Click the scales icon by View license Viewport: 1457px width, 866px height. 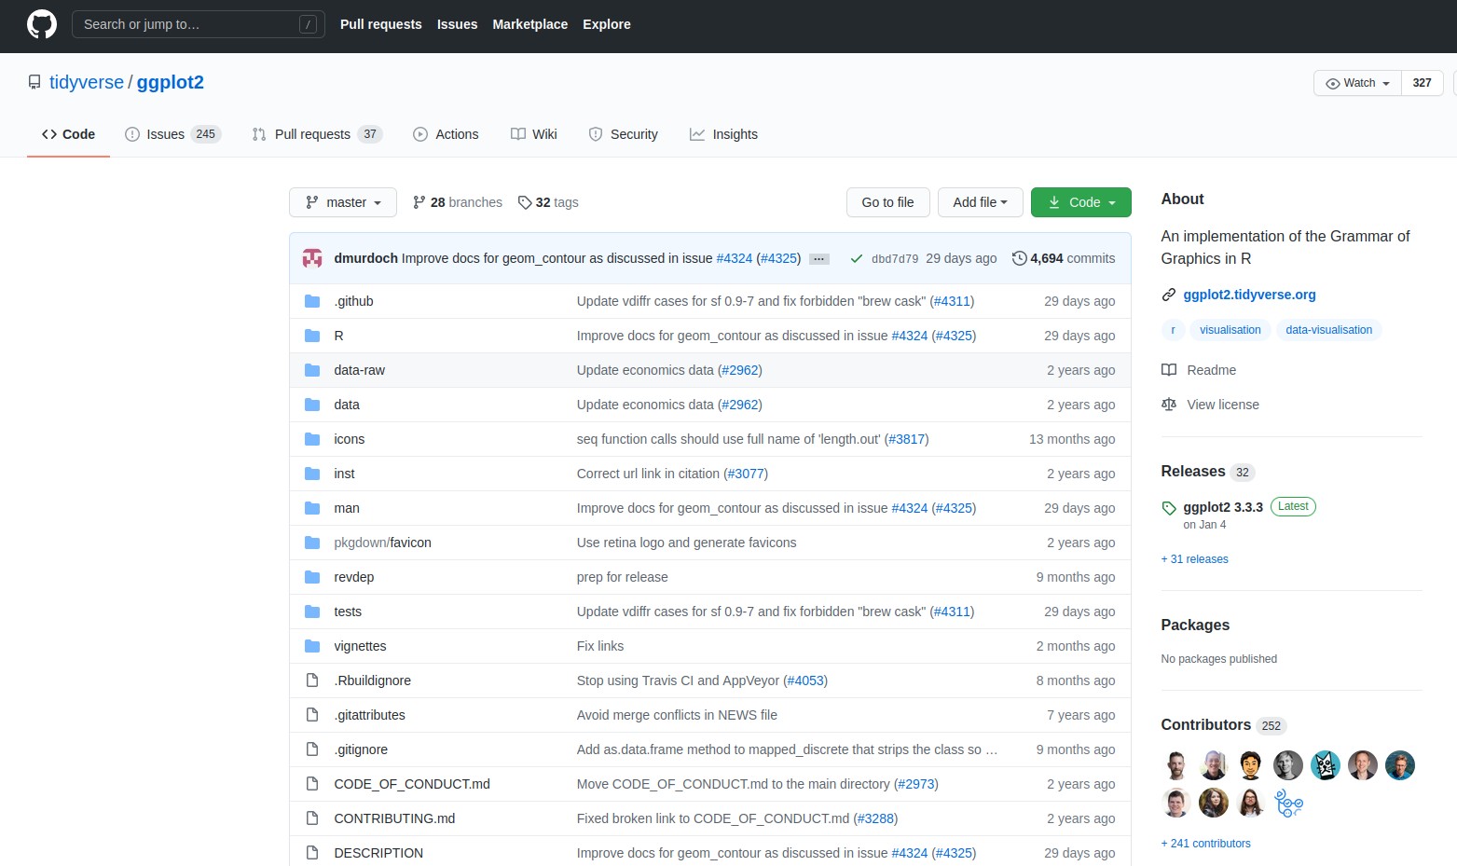1168,405
